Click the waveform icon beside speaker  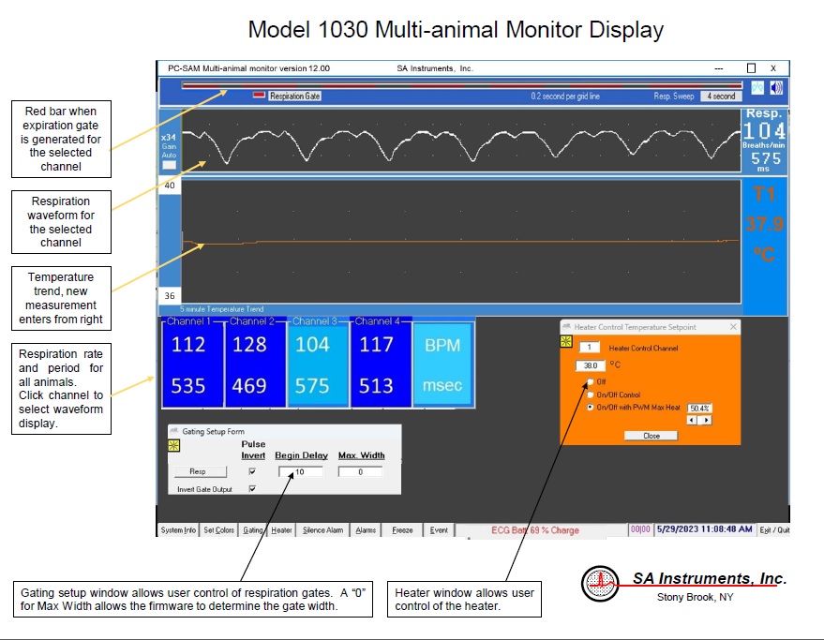click(757, 88)
